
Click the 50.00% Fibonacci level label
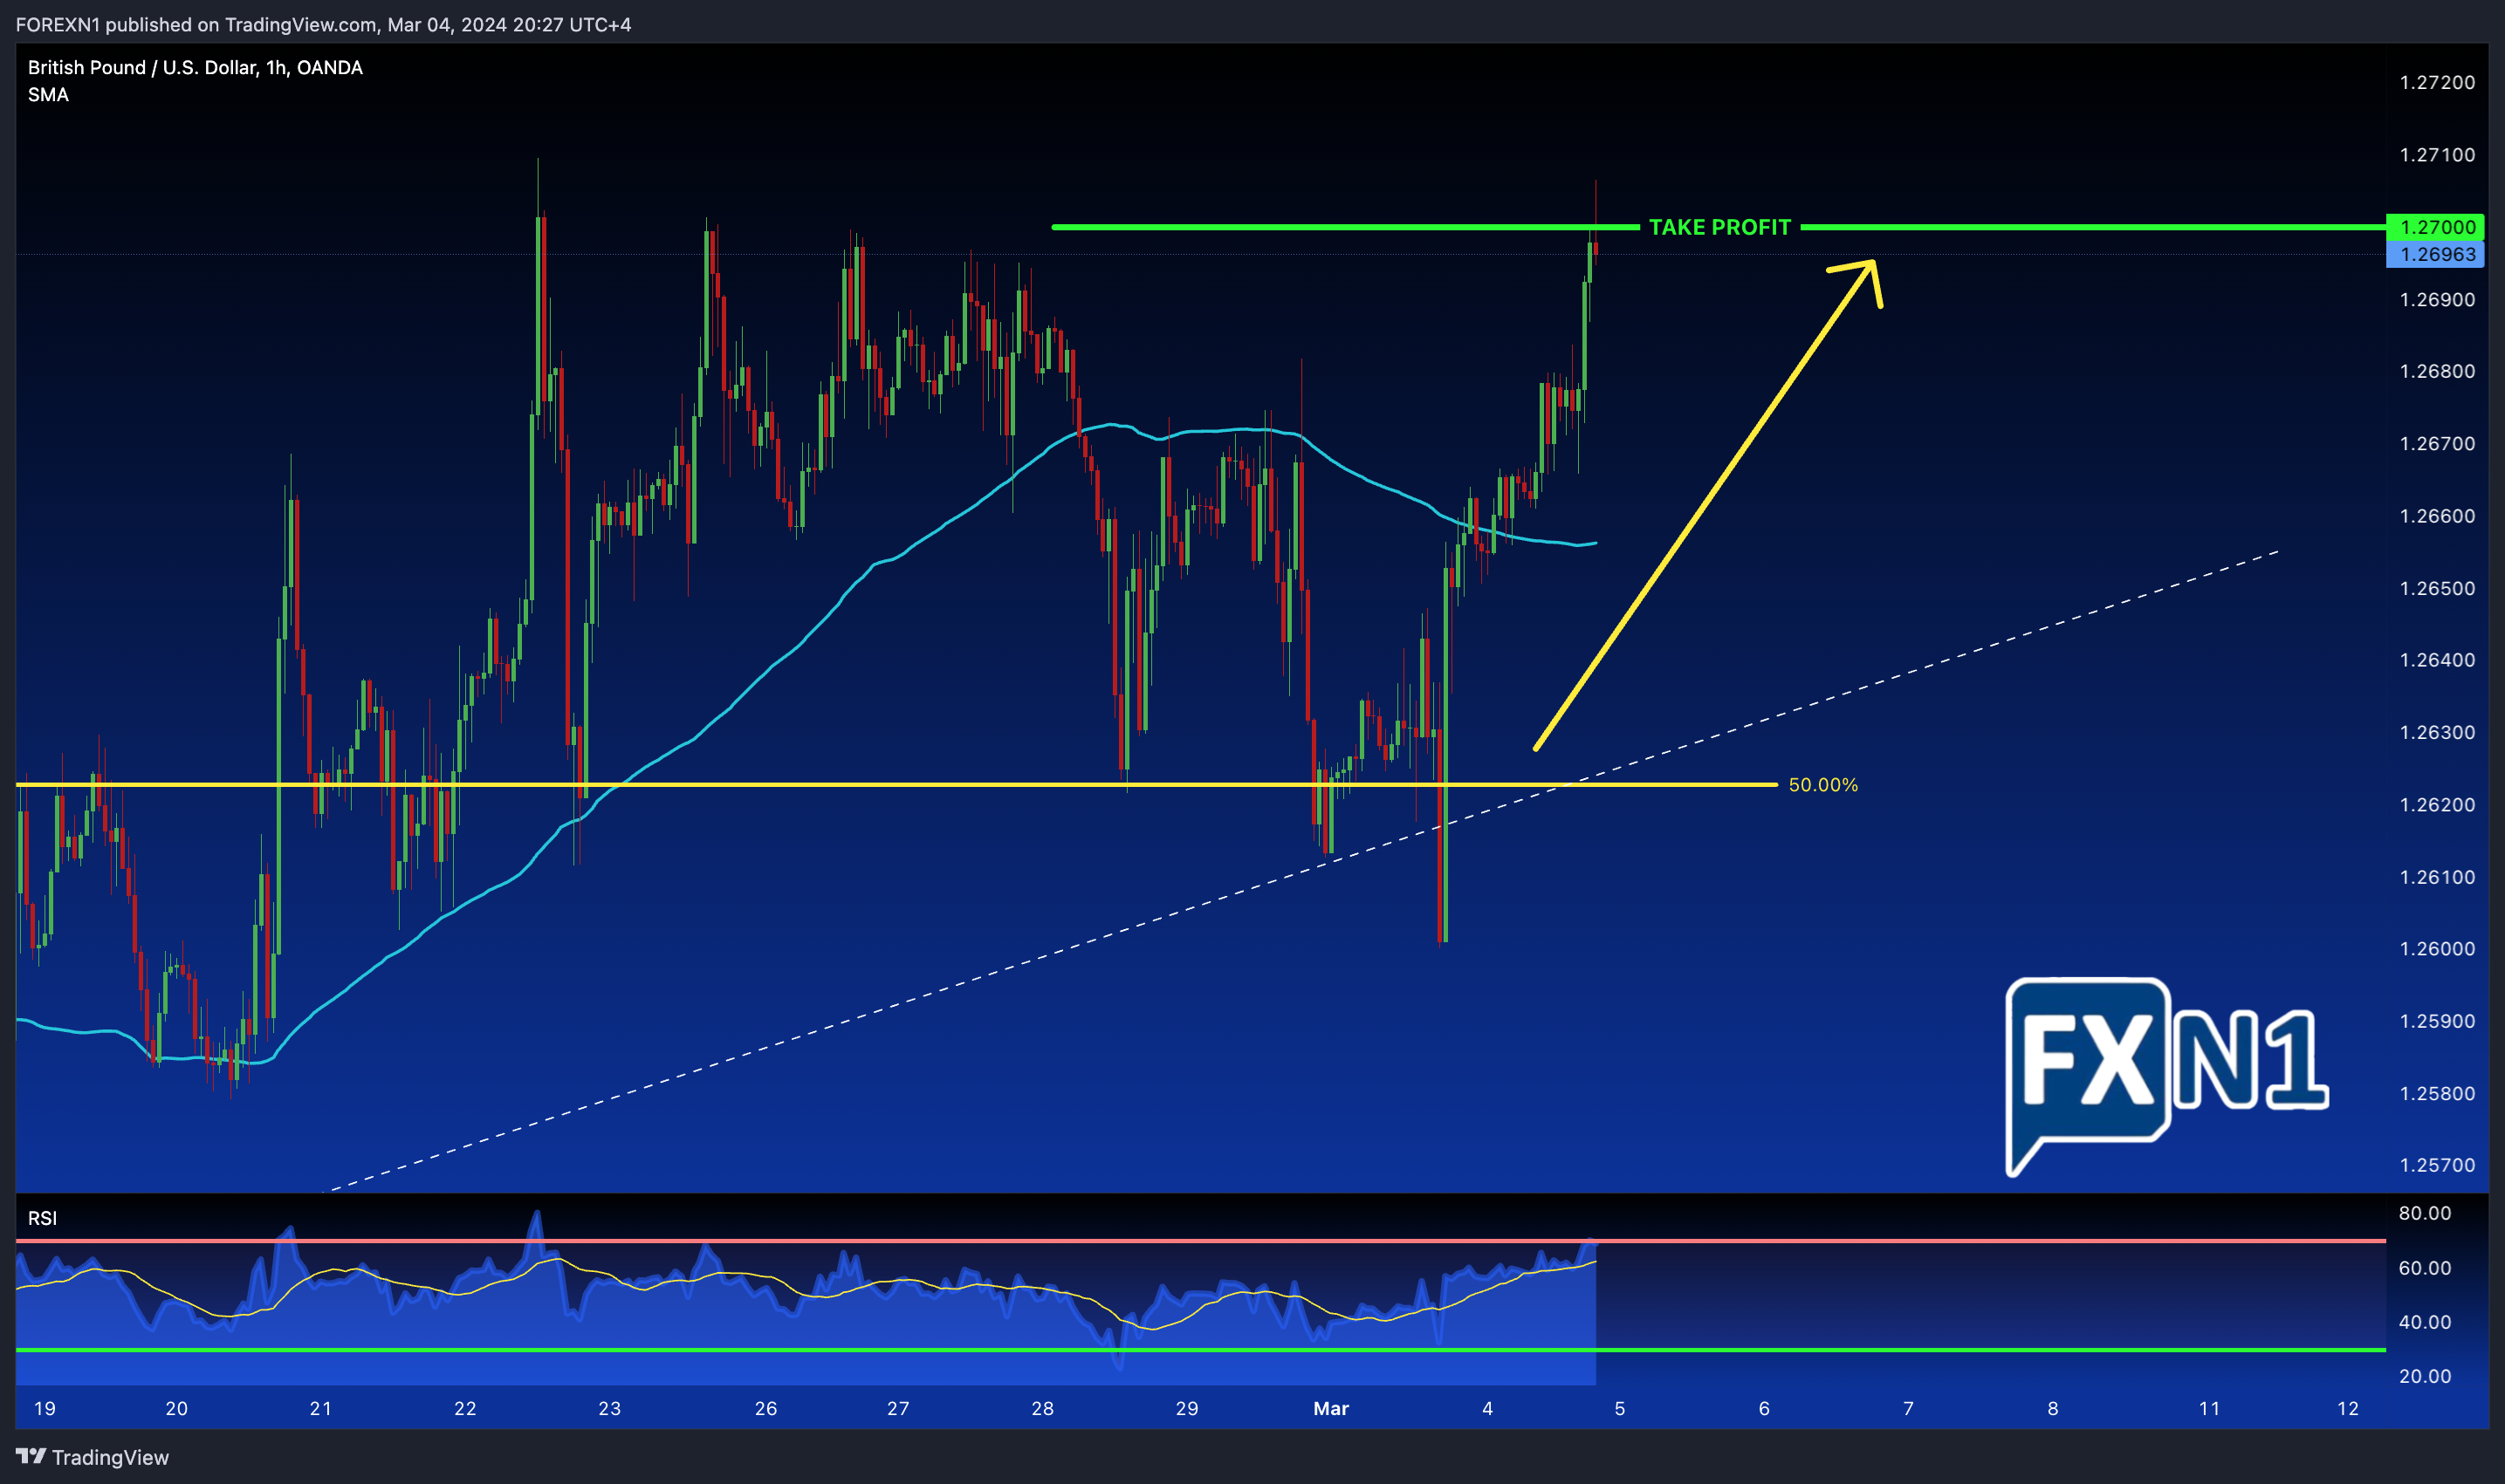tap(1822, 785)
